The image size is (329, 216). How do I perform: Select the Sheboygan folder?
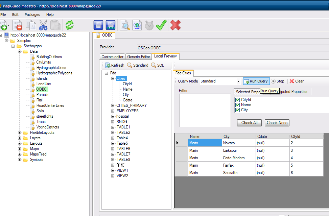32,46
